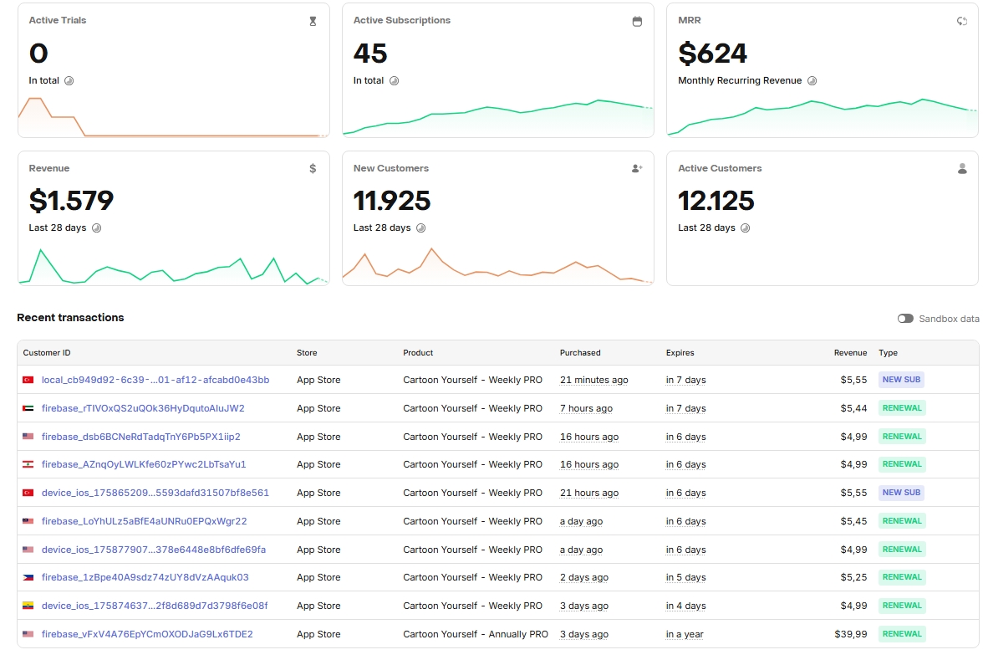Click the NEW SUB badge in first row

[x=901, y=380]
